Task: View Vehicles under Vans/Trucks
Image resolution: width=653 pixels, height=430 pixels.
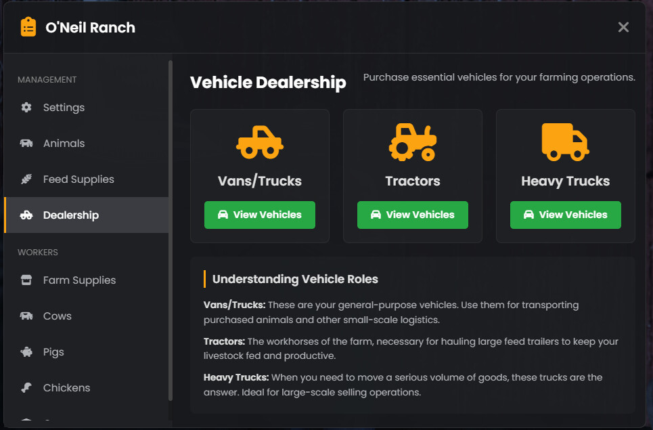Action: click(260, 215)
